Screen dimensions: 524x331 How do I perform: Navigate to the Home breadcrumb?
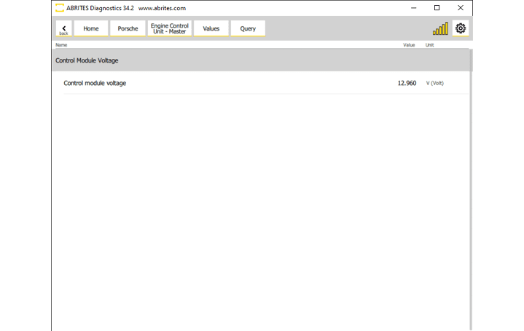point(91,28)
